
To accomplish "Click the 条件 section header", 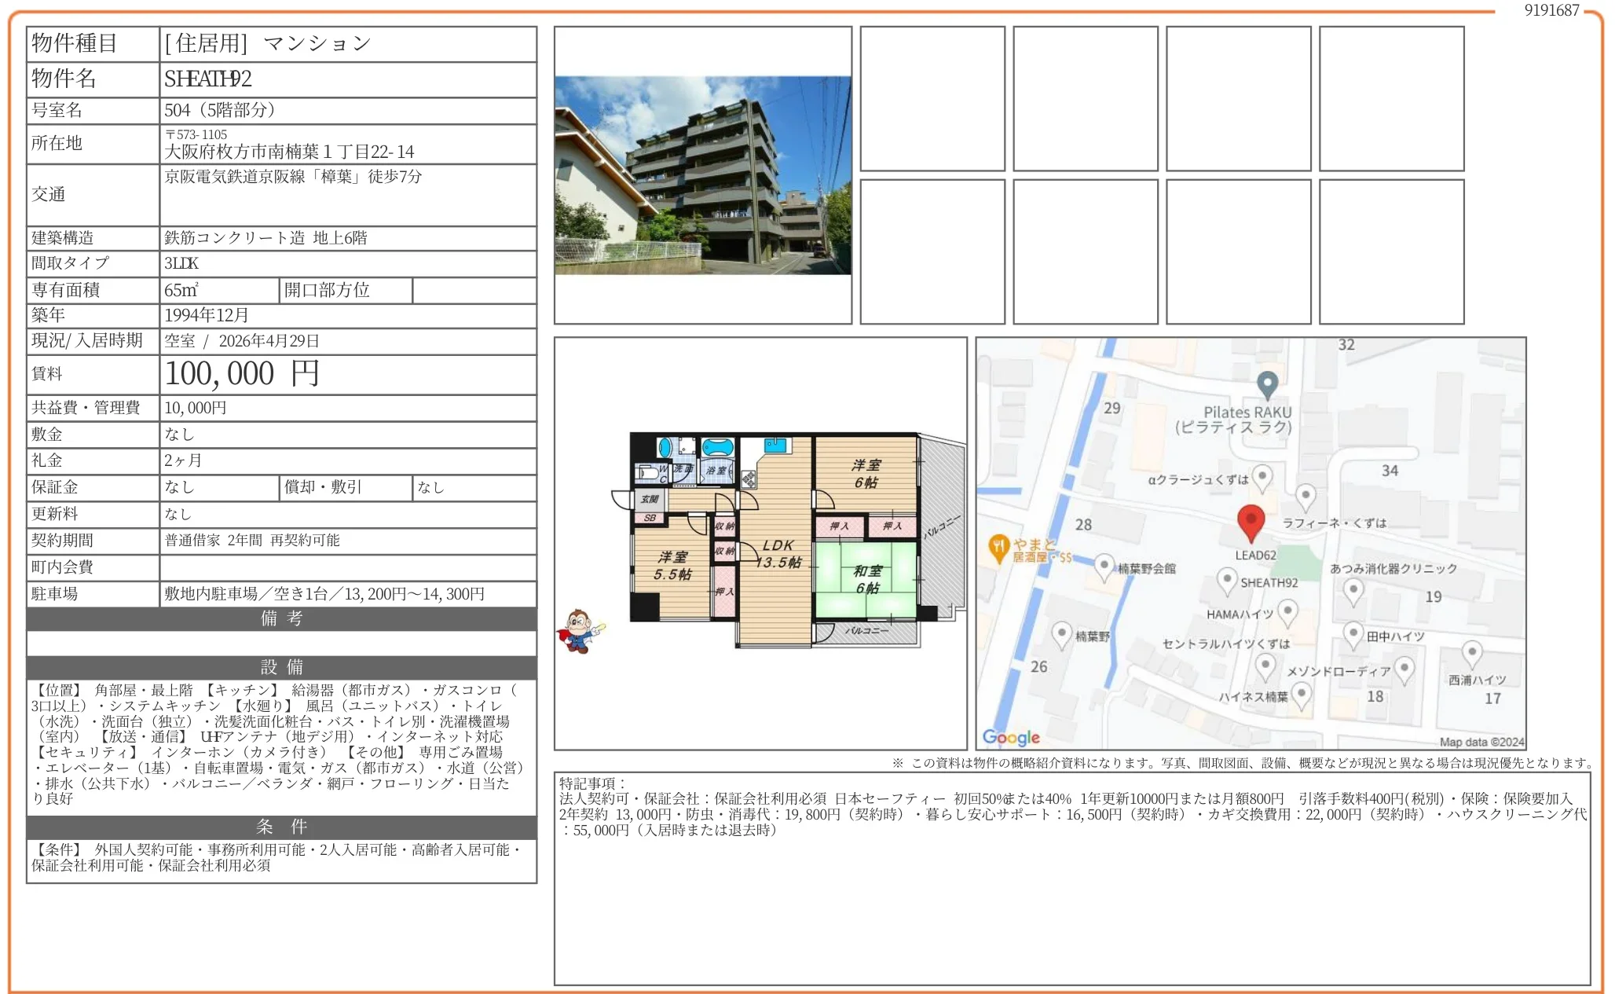I will click(x=281, y=827).
